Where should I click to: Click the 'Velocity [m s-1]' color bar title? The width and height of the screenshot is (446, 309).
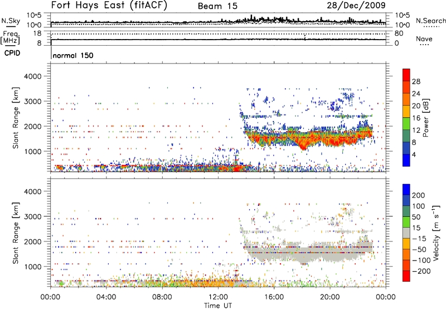pos(435,233)
